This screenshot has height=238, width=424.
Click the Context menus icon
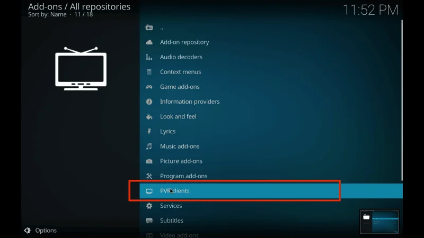pos(149,72)
